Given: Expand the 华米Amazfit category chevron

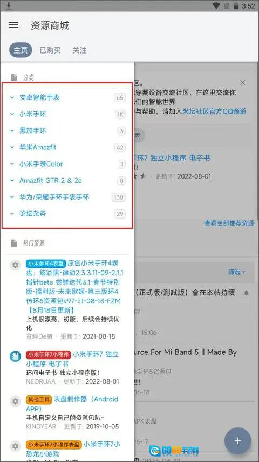Looking at the screenshot, I should tap(12, 147).
